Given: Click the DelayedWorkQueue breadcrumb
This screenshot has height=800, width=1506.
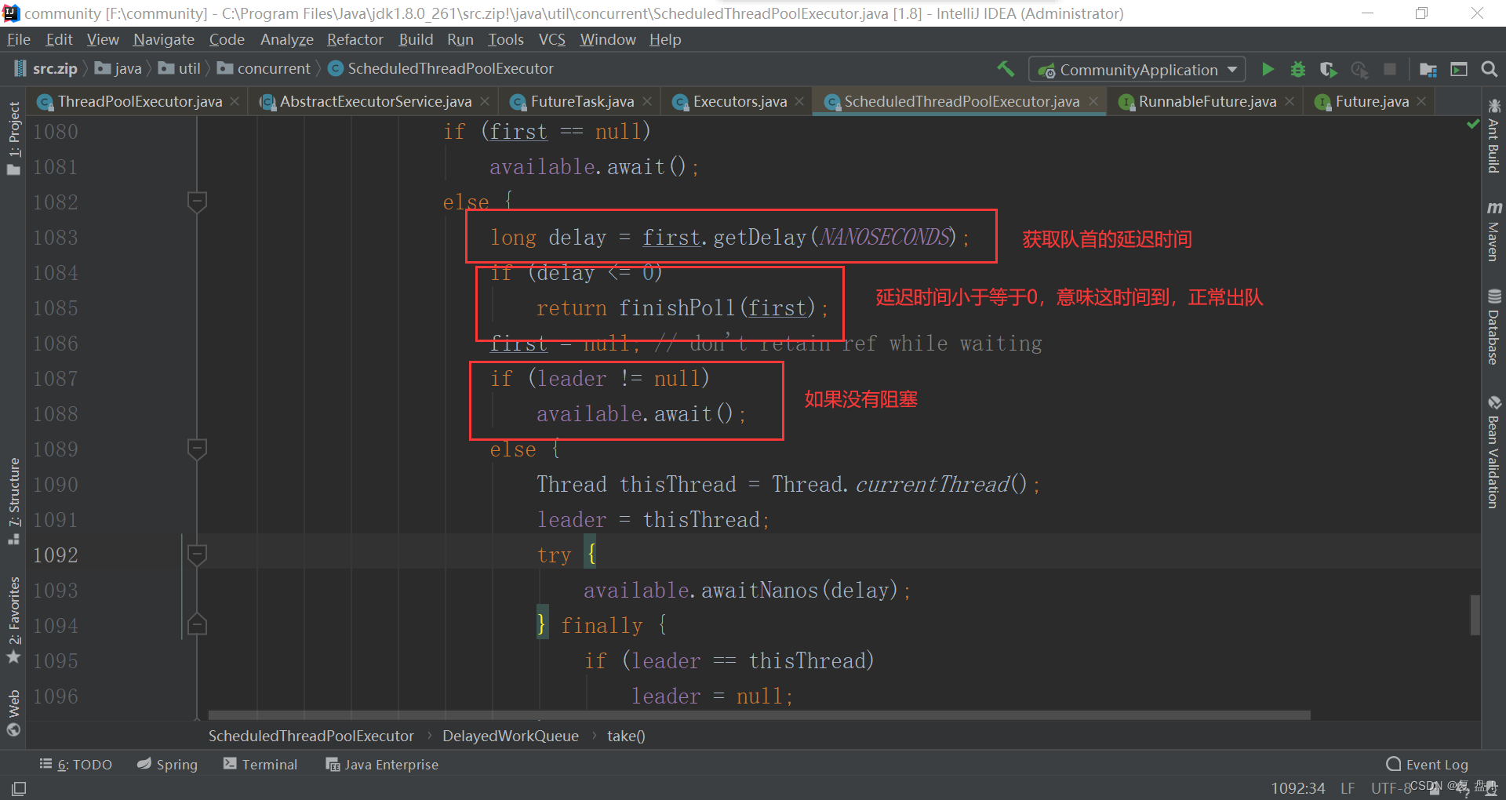Looking at the screenshot, I should (511, 736).
